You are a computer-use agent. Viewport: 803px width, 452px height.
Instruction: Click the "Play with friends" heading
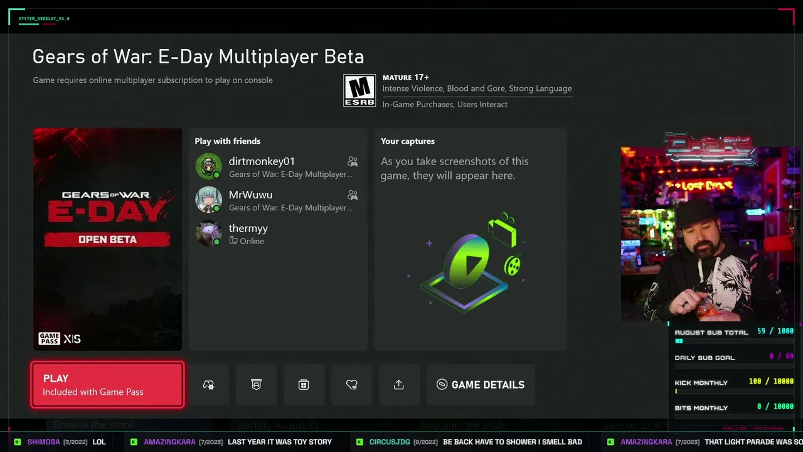point(228,141)
